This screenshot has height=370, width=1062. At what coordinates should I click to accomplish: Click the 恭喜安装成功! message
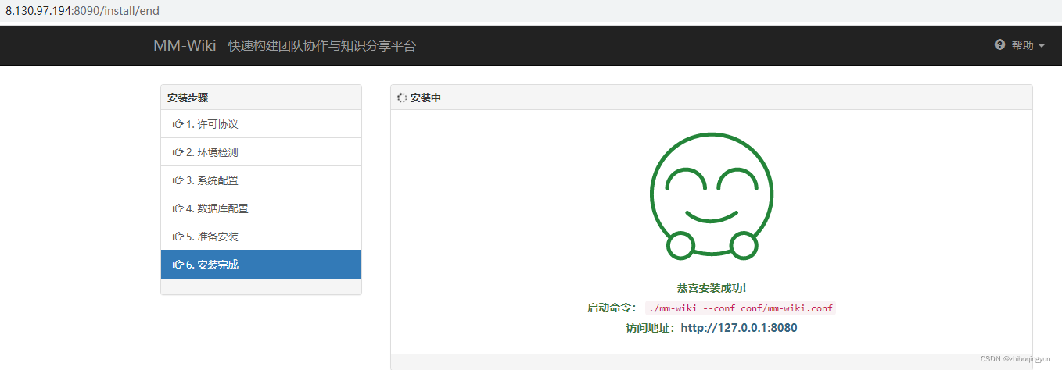pyautogui.click(x=712, y=288)
